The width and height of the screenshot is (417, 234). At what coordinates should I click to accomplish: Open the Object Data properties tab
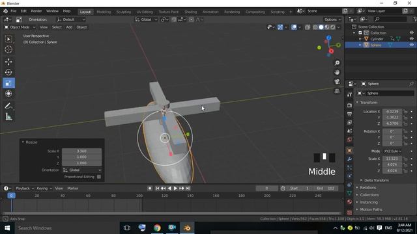click(349, 193)
